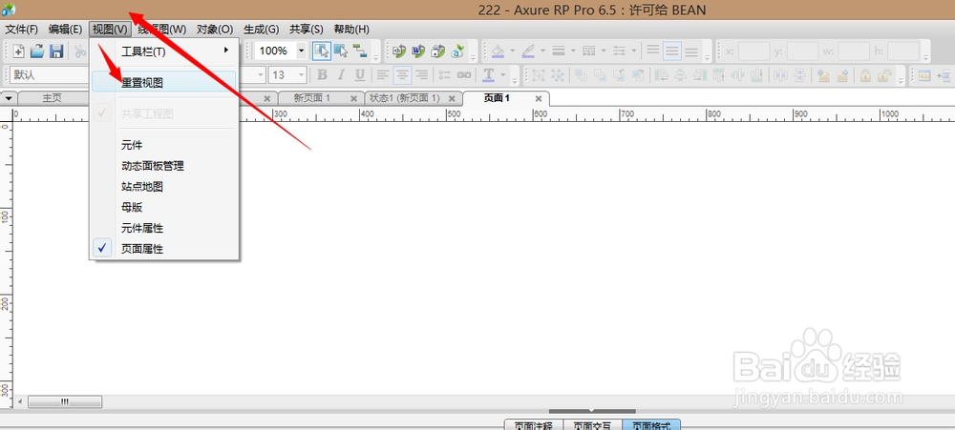
Task: Click the distribute horizontally icon
Action: coord(781,74)
